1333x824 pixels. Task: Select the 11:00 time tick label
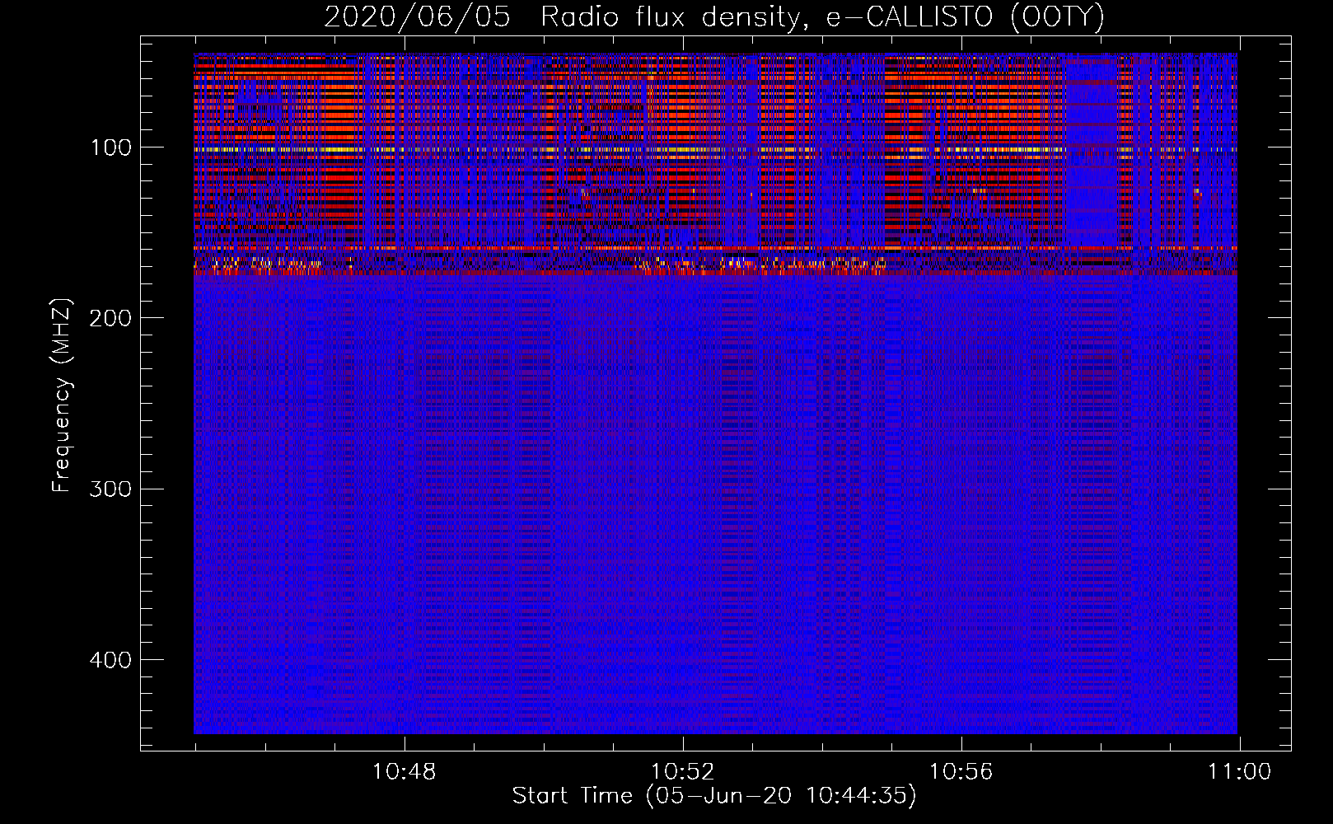1239,772
